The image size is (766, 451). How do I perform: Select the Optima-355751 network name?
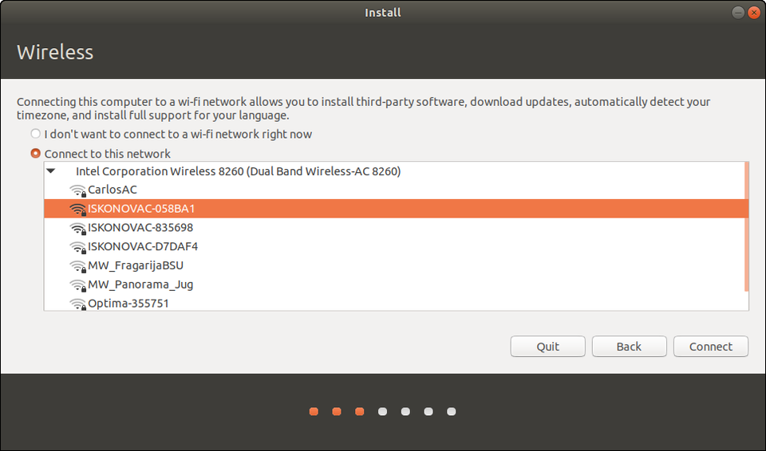[x=128, y=304]
